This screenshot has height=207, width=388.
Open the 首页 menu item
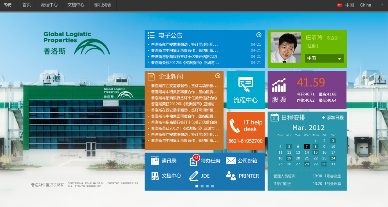(x=26, y=5)
